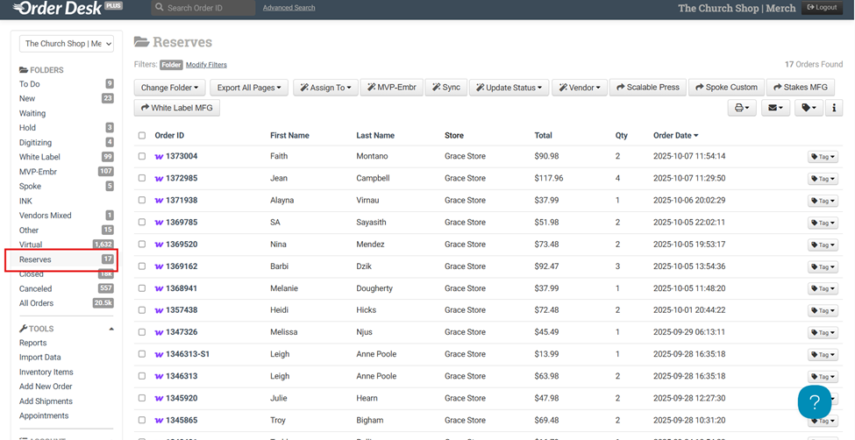Viewport: 855px width, 440px height.
Task: Click the WooCommerce icon for order 1373004
Action: (x=159, y=157)
